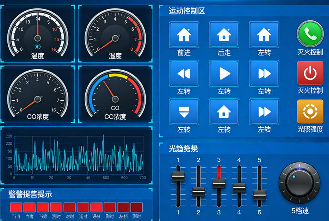329x221 pixels.
Task: Activate the green phone fire-control button
Action: [310, 34]
